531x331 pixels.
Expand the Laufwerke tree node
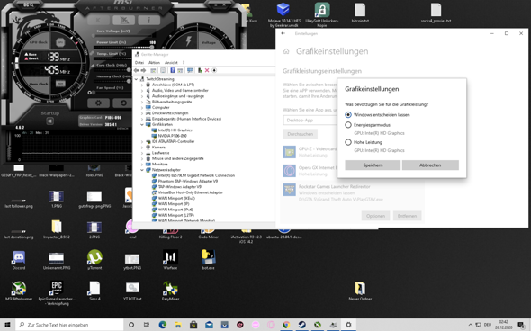point(142,153)
